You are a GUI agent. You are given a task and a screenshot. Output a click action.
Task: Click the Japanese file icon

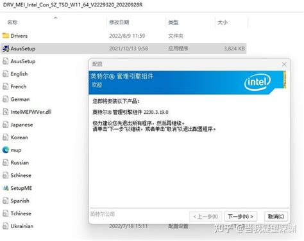[5, 125]
